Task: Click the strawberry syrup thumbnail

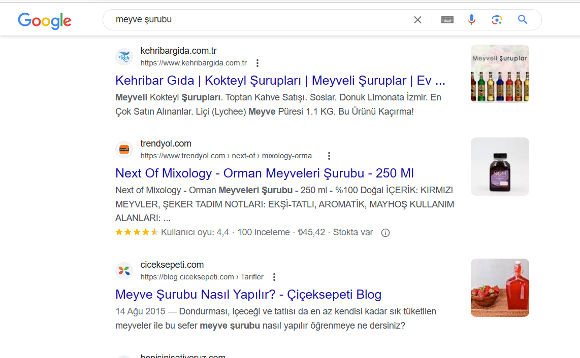Action: 500,288
